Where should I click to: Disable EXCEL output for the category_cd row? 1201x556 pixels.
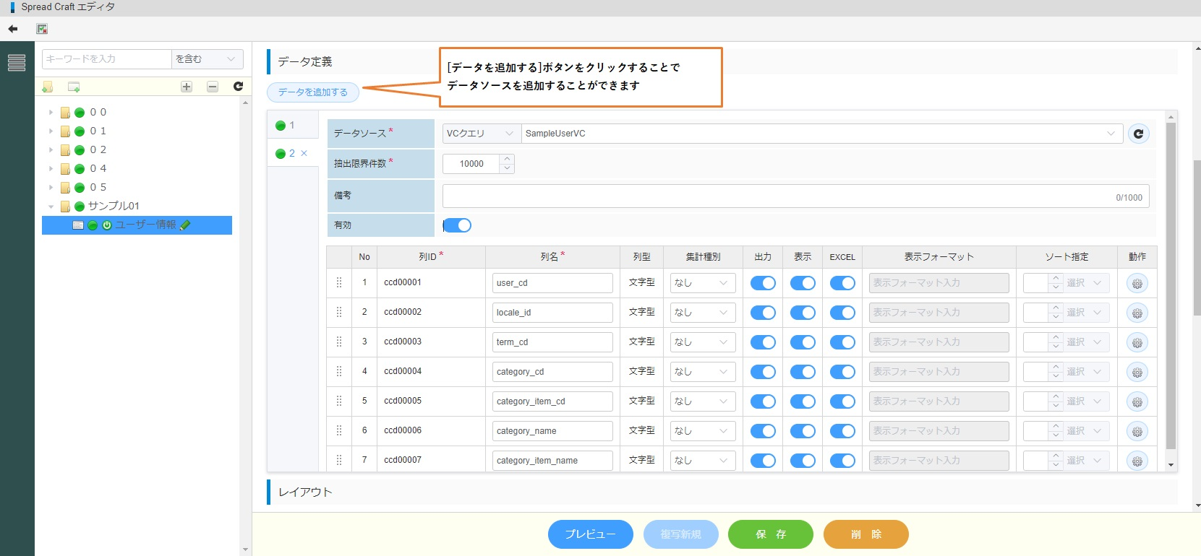(x=842, y=372)
